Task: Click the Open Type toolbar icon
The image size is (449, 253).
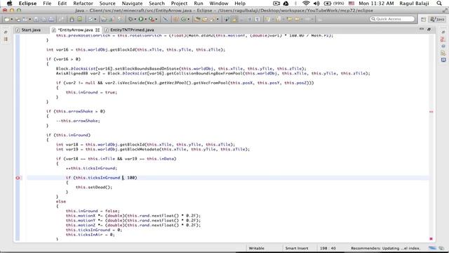Action: coord(197,19)
